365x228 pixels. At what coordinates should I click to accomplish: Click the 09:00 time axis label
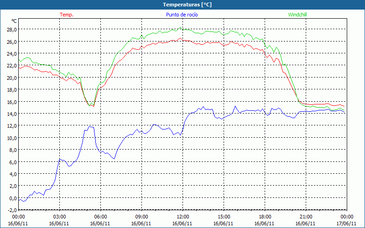[x=141, y=217]
